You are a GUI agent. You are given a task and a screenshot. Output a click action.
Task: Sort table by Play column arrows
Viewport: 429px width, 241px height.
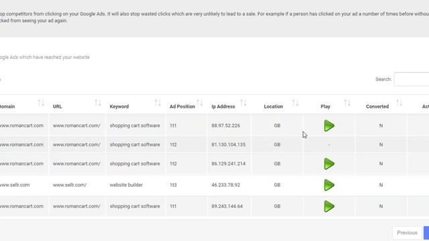pyautogui.click(x=347, y=103)
